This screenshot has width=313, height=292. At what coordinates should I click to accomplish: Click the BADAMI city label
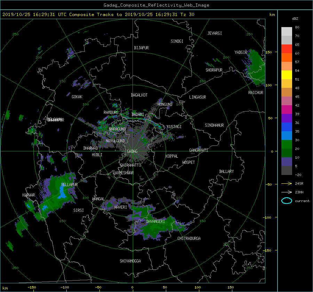point(137,115)
